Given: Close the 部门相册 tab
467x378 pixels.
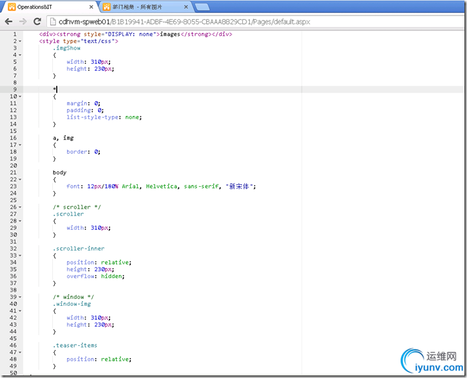Looking at the screenshot, I should [186, 8].
